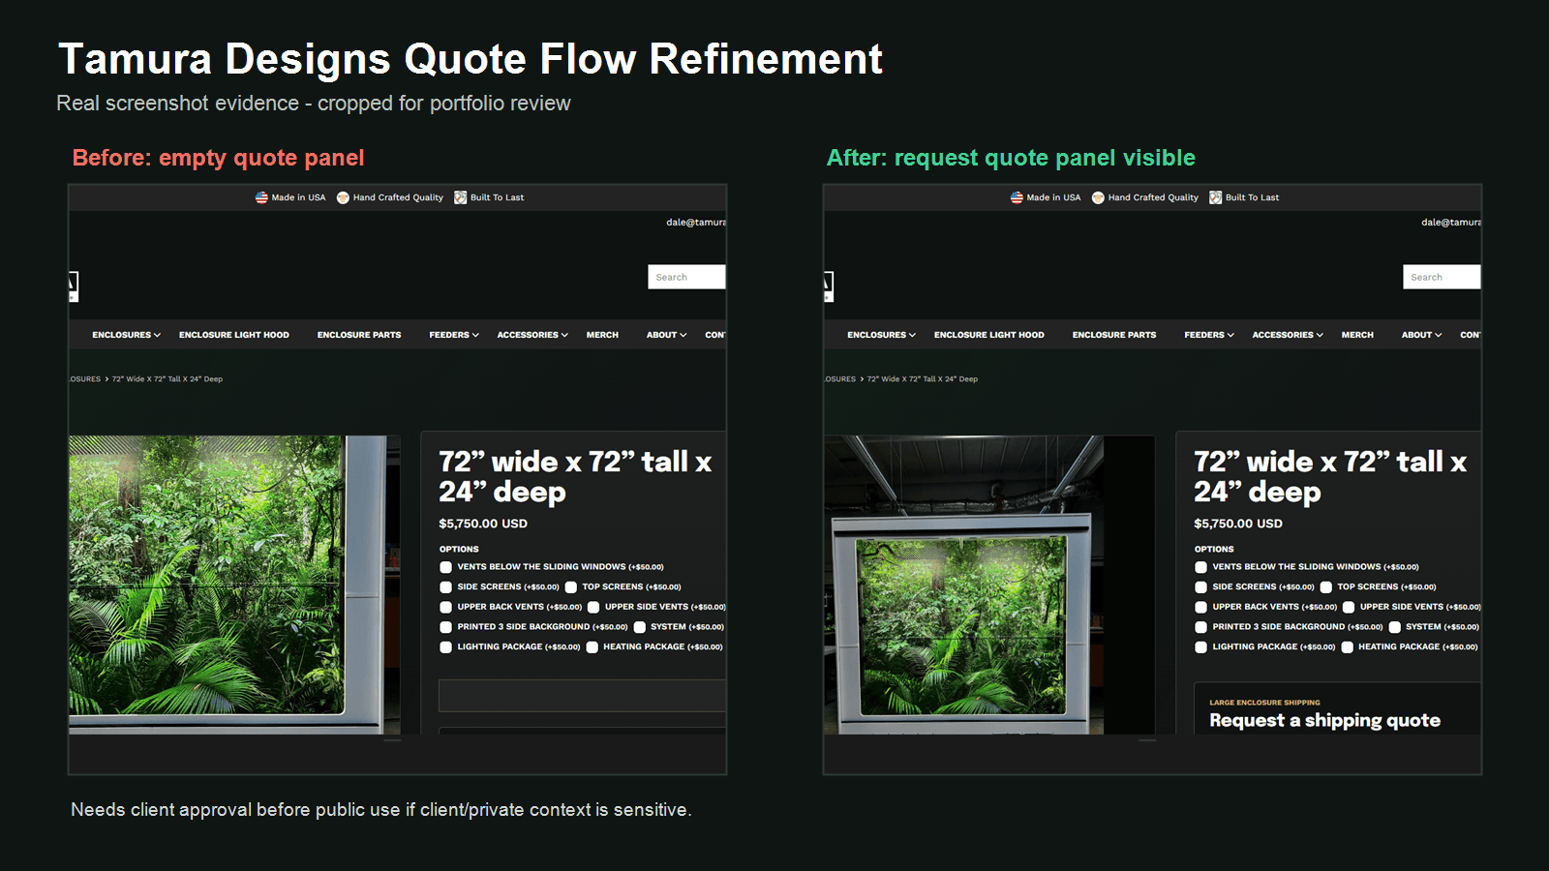
Task: Open Enclosure Parts in Before screenshot
Action: [359, 335]
